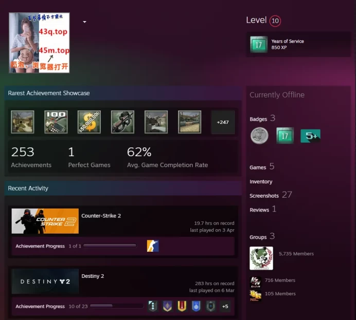This screenshot has height=320, width=356.
Task: Click '283 hrs on record' text
Action: click(x=215, y=284)
